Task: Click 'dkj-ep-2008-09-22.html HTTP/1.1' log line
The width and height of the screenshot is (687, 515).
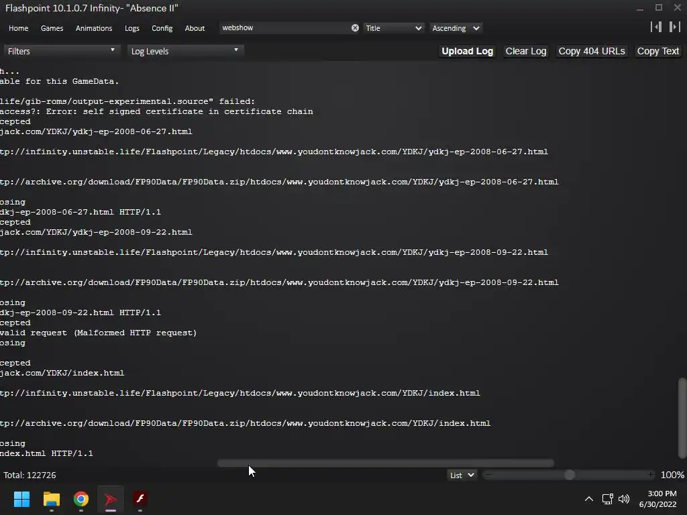Action: [x=81, y=312]
